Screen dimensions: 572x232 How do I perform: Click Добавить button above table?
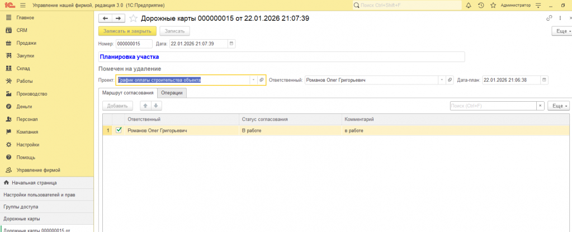coord(117,106)
